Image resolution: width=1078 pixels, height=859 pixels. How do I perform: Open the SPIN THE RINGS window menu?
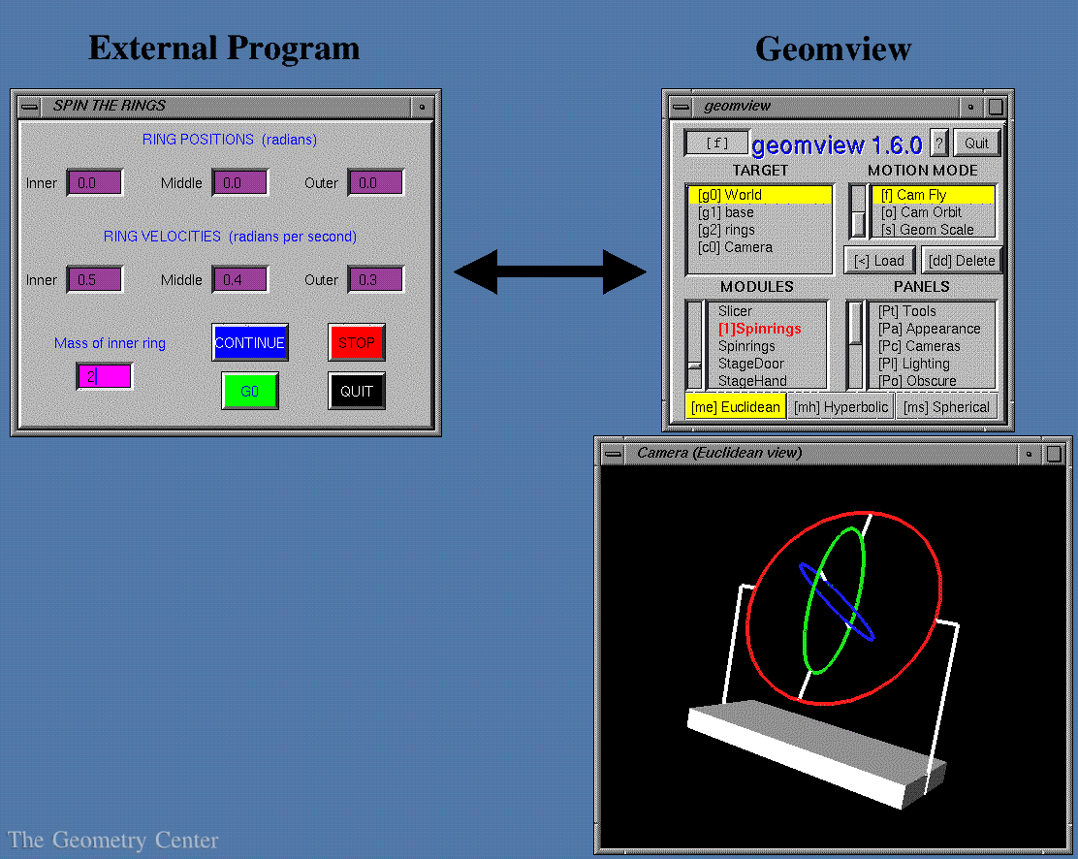click(x=29, y=106)
